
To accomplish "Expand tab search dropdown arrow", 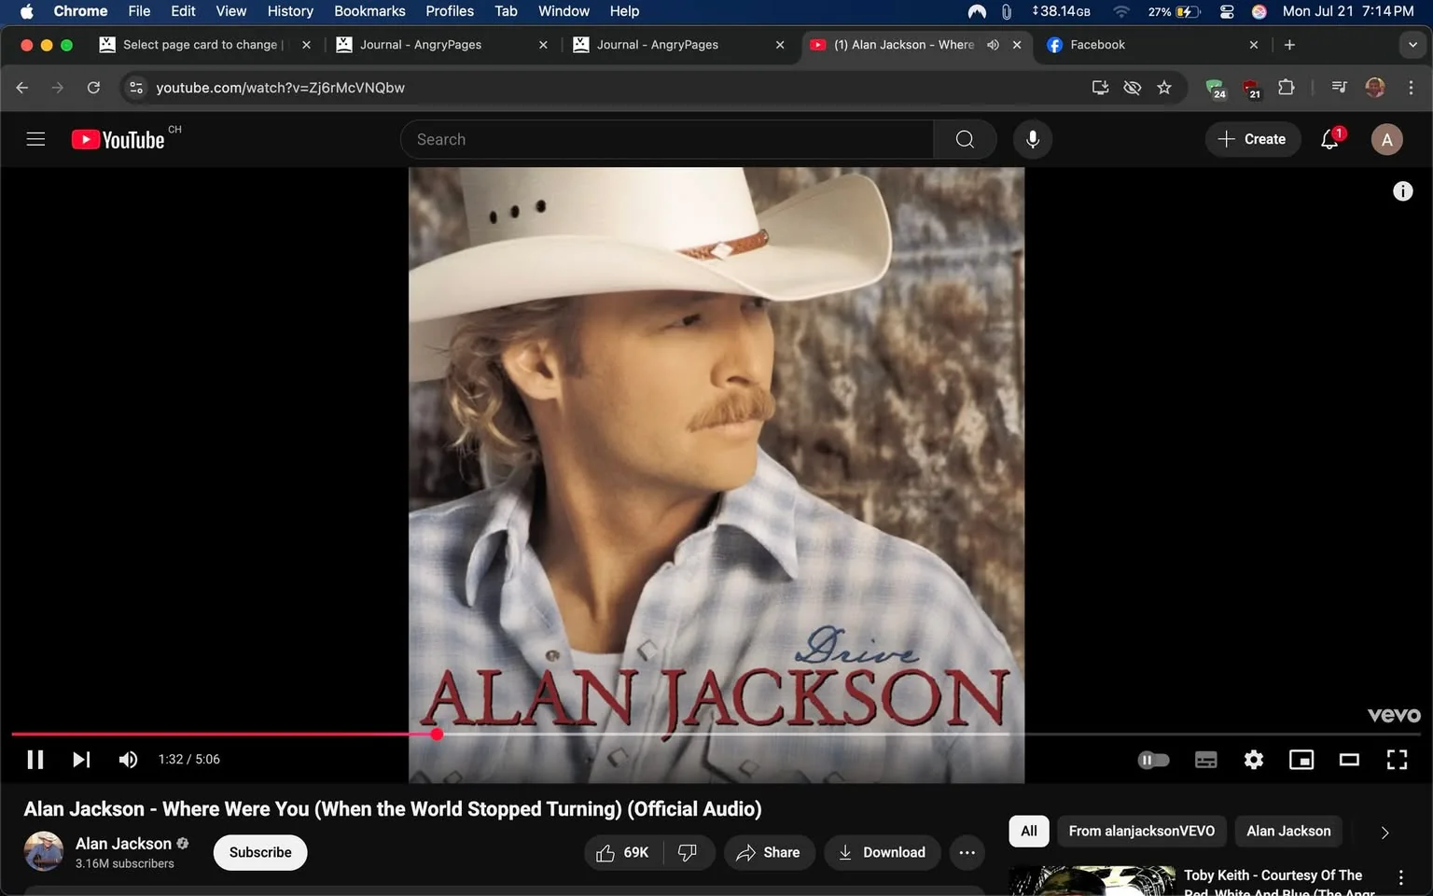I will point(1412,45).
